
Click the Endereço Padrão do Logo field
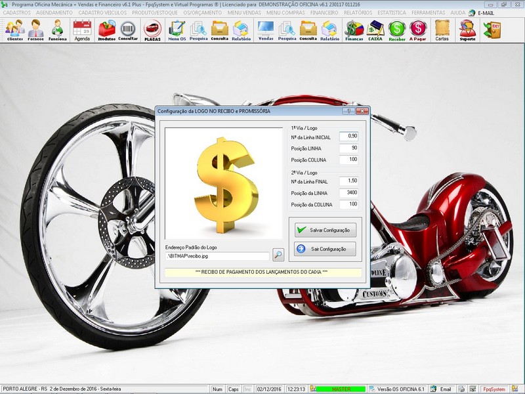tap(217, 255)
